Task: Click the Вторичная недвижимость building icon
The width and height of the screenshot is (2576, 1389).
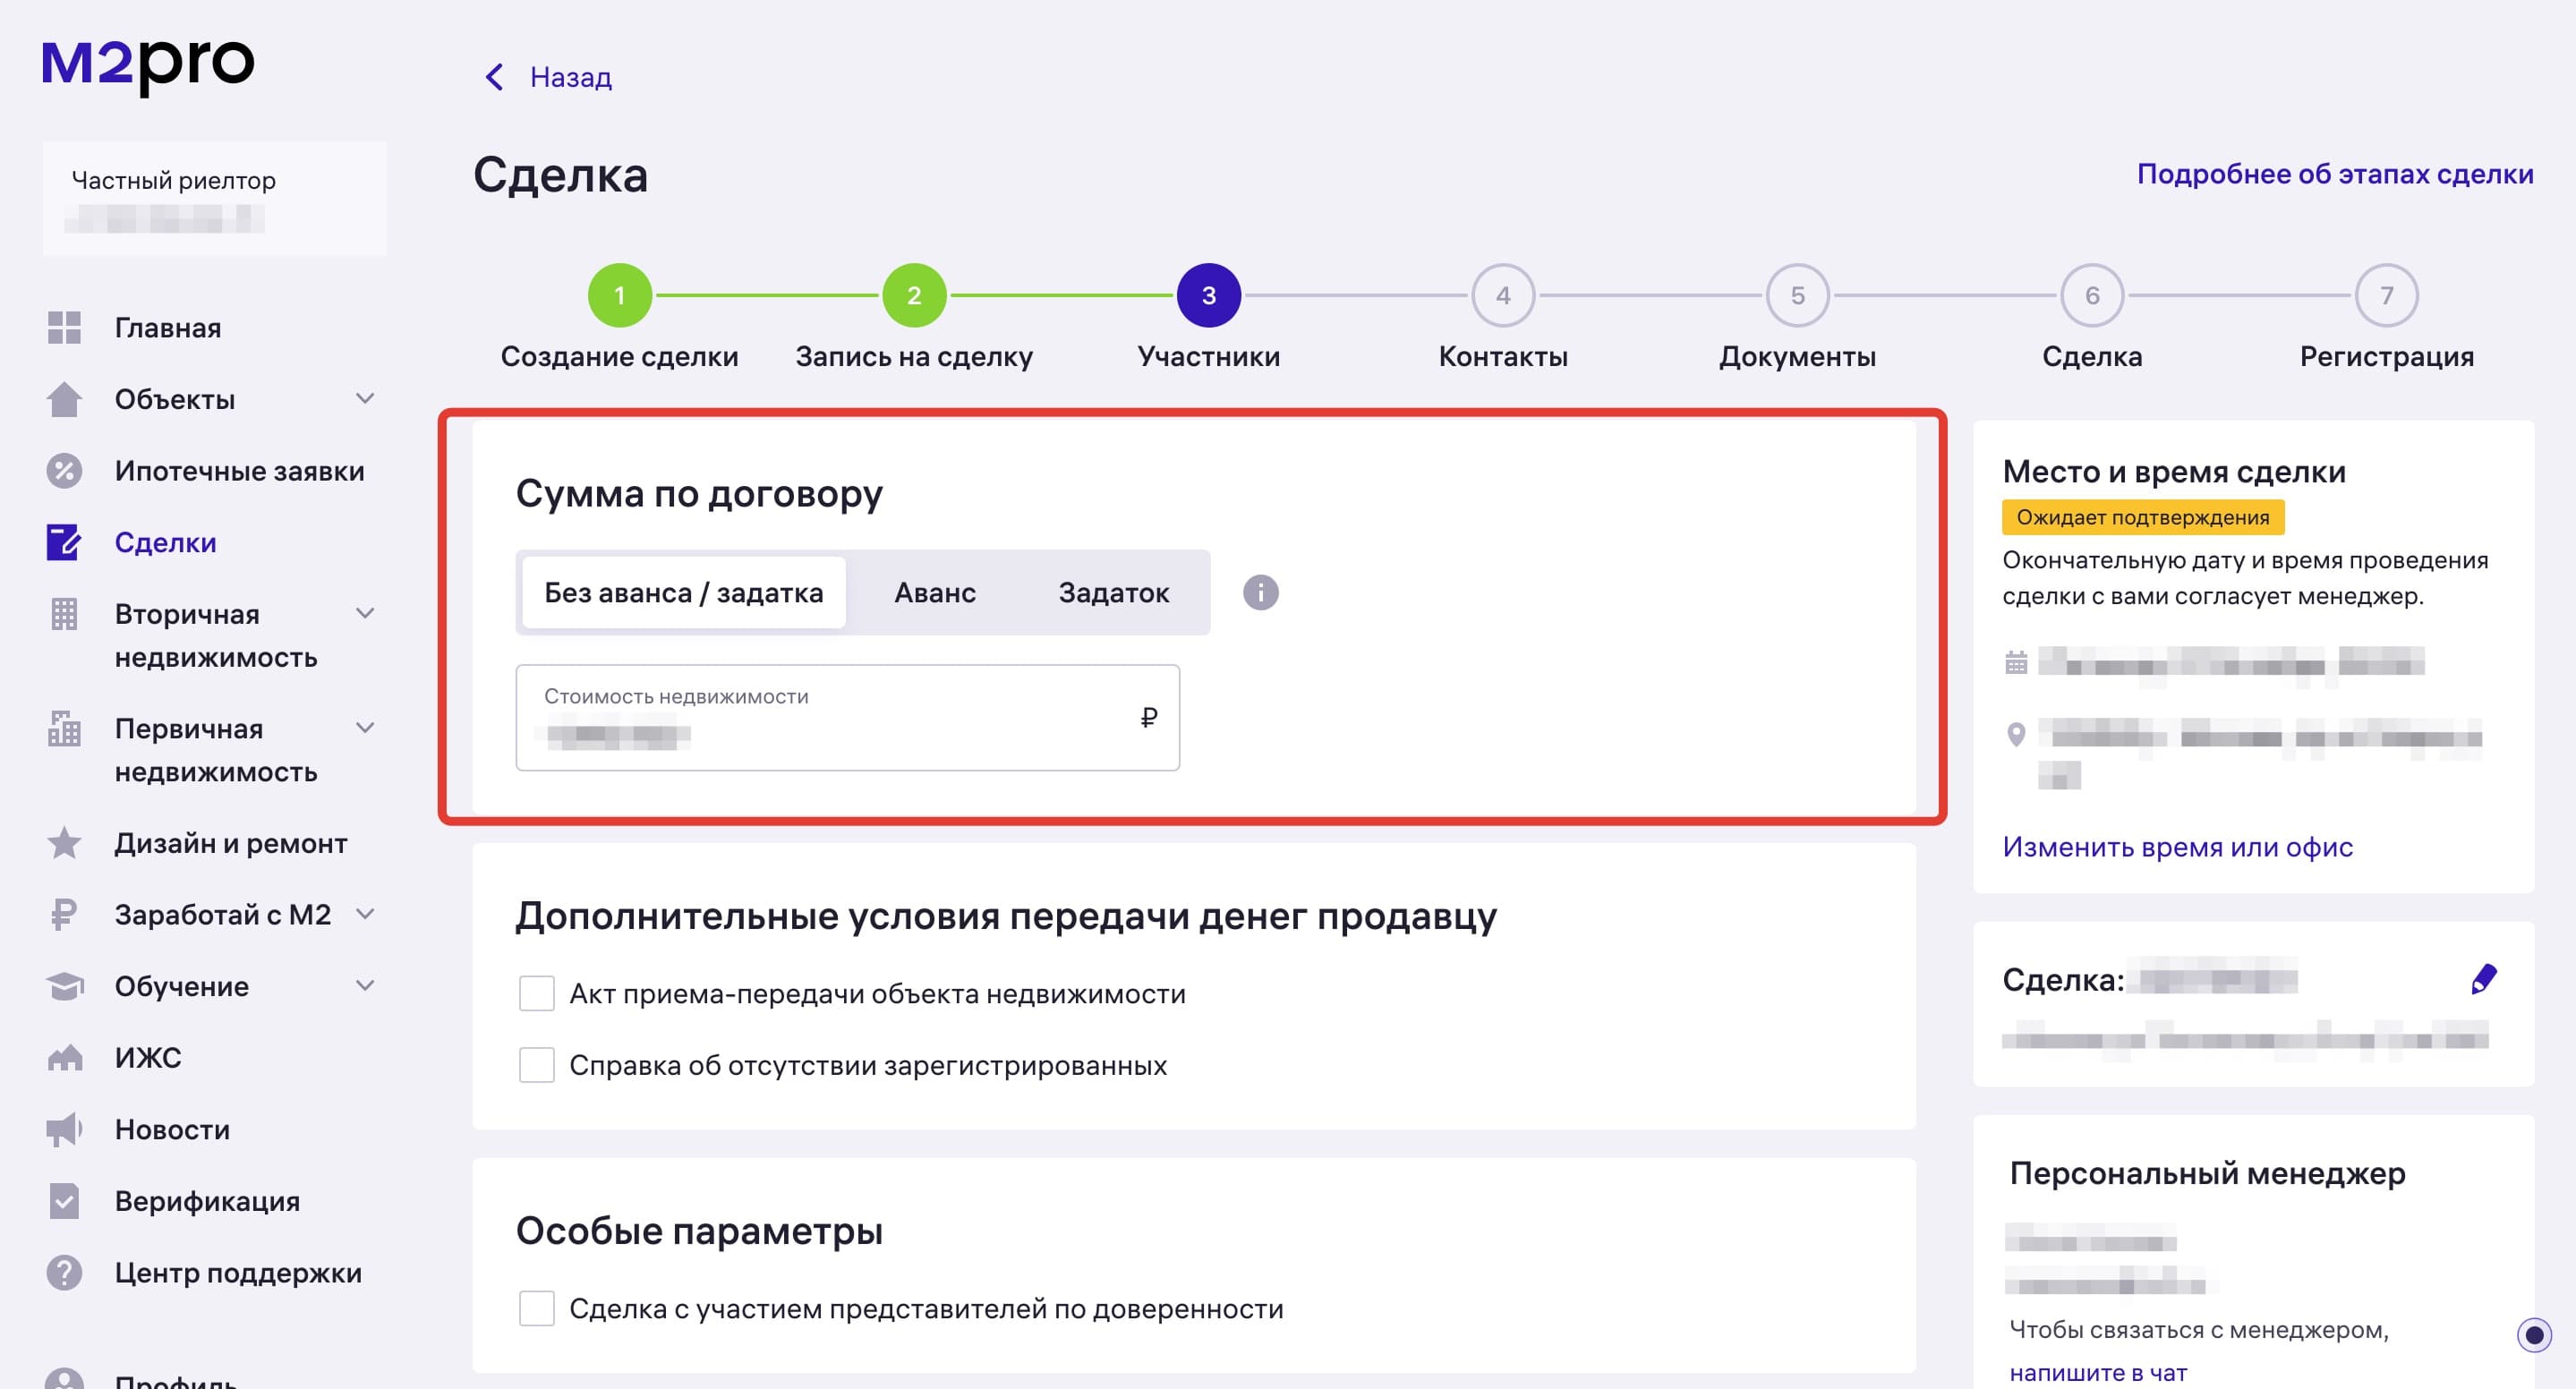Action: click(x=64, y=614)
